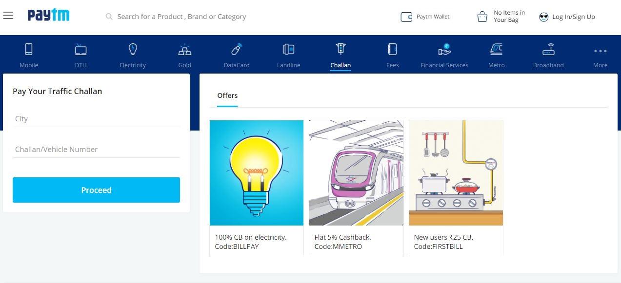This screenshot has width=621, height=283.
Task: Click the search magnifier icon
Action: click(109, 17)
